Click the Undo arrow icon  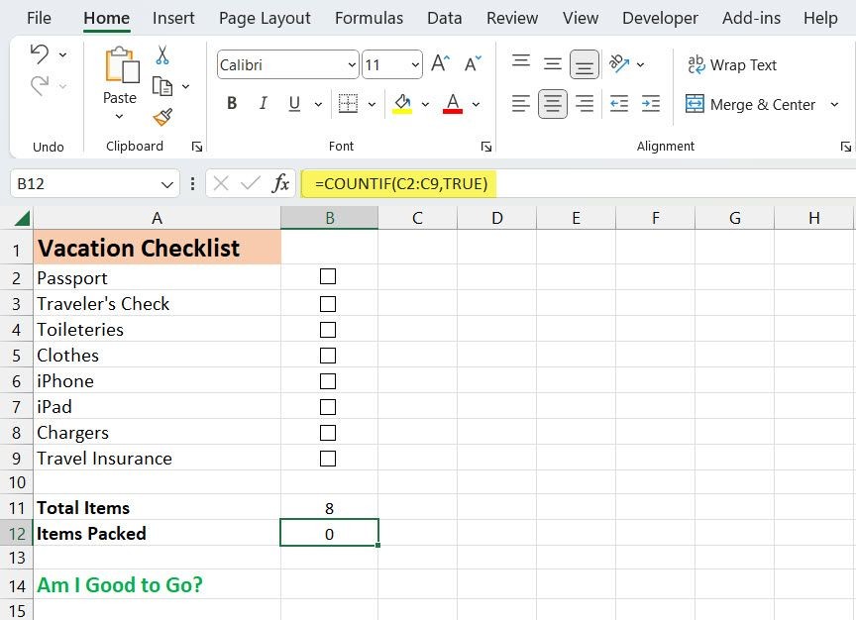click(x=40, y=54)
